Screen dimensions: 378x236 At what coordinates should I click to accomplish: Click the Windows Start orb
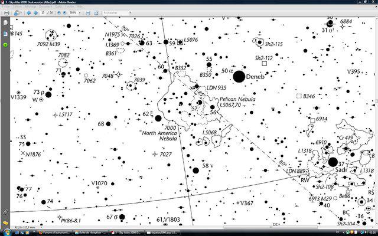[x=6, y=232]
